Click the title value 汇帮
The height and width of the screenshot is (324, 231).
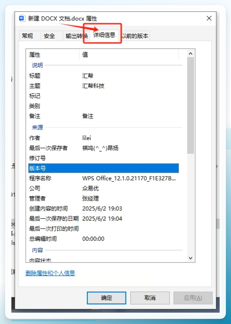(x=87, y=76)
